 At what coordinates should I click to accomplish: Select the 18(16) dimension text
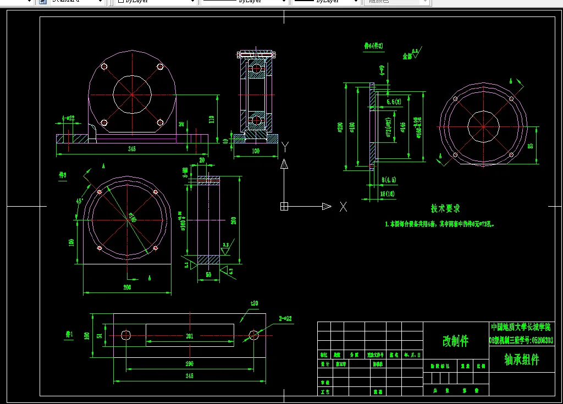point(388,194)
